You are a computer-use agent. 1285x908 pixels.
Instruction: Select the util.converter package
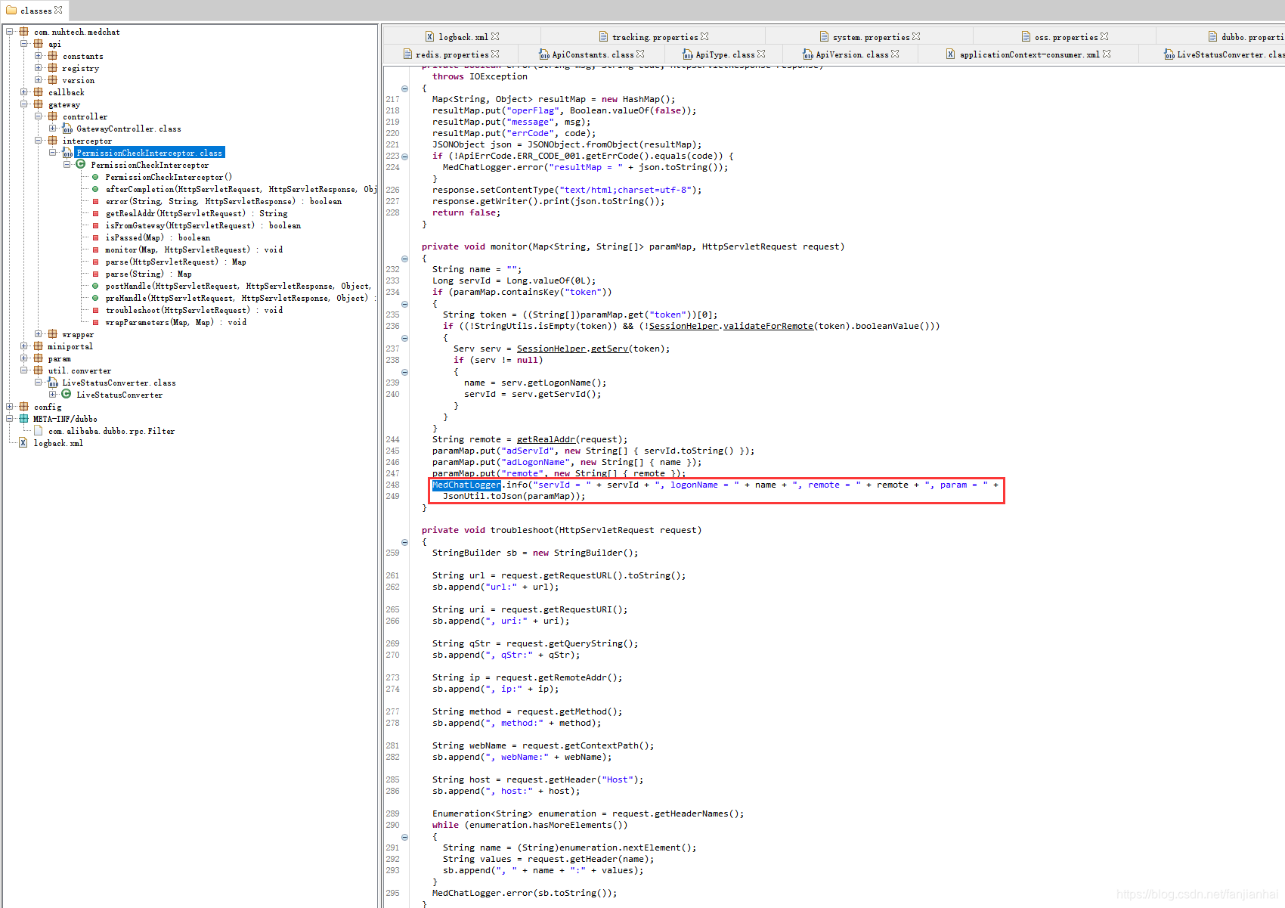(79, 370)
